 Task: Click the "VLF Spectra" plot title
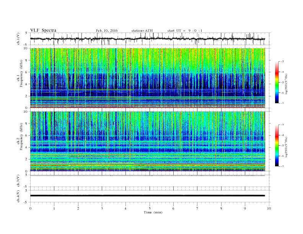tap(43, 30)
